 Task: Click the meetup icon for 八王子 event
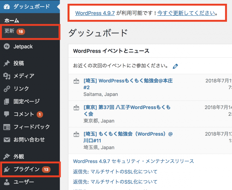click(x=76, y=108)
